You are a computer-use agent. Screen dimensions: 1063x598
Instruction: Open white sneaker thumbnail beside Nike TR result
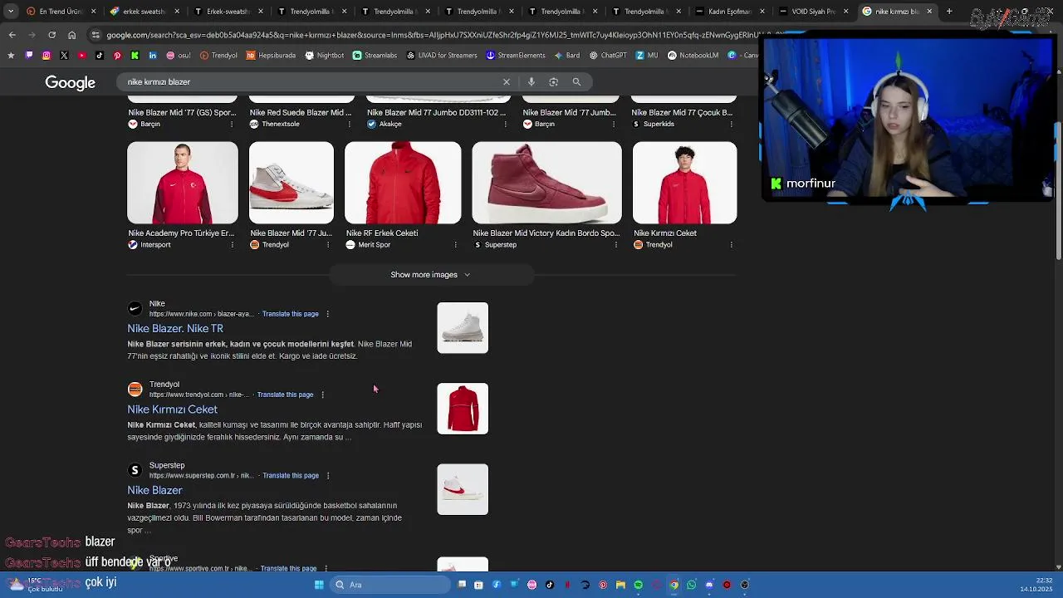click(x=463, y=328)
